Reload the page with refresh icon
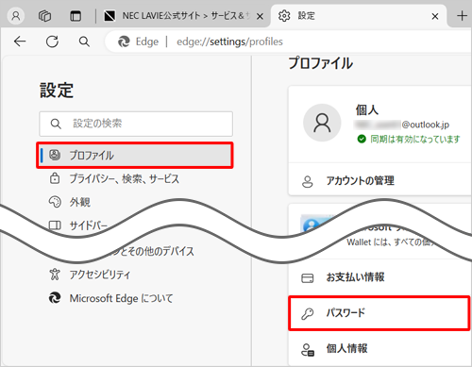The height and width of the screenshot is (367, 472). pyautogui.click(x=52, y=42)
